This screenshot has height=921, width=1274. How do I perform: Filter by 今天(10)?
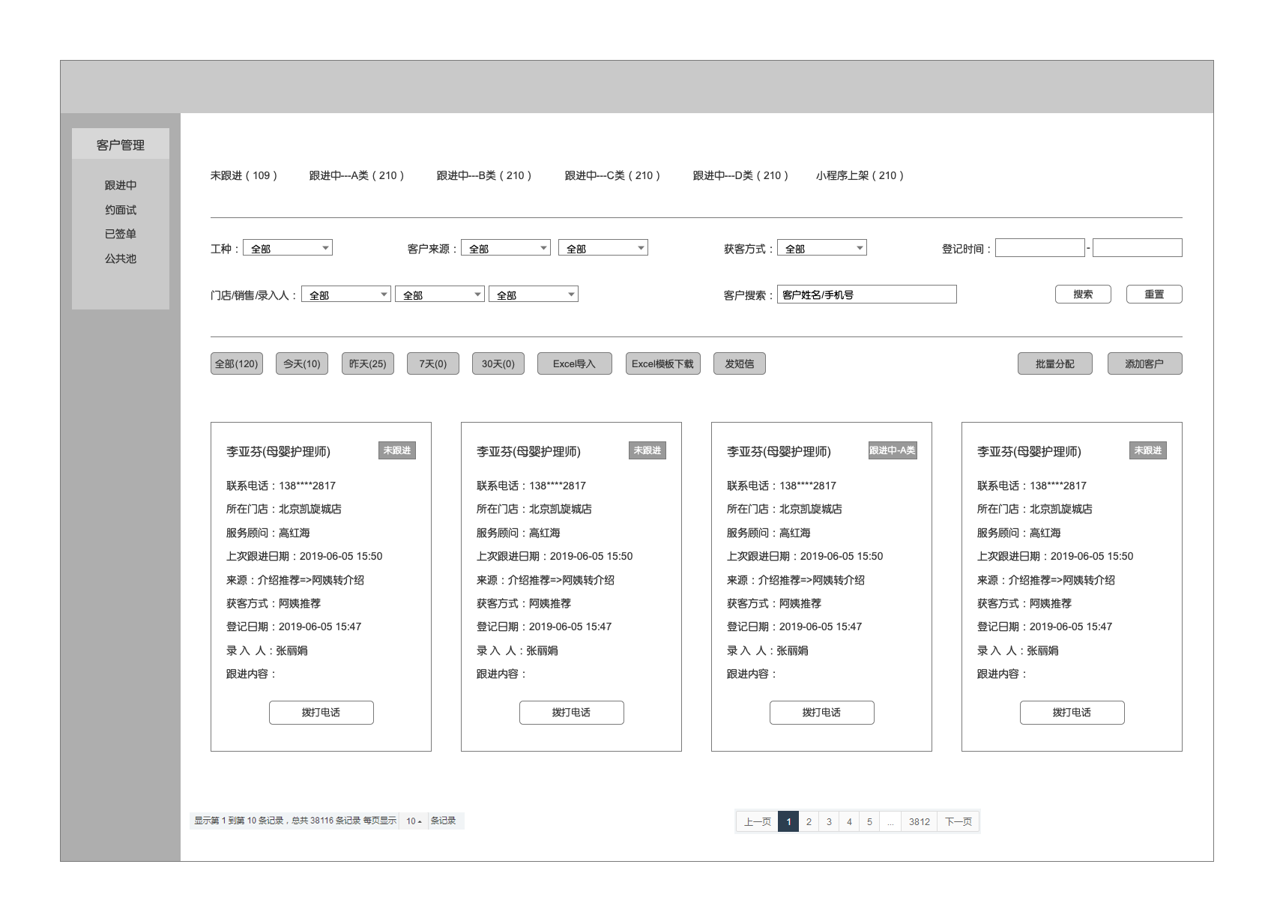pos(302,363)
